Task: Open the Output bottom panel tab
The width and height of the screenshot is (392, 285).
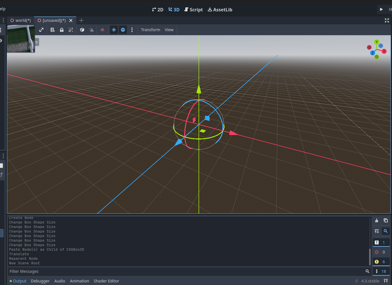Action: [x=18, y=281]
